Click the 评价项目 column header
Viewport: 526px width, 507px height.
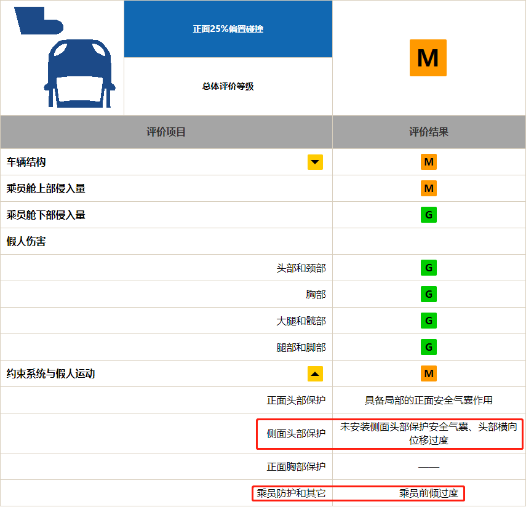pyautogui.click(x=166, y=132)
